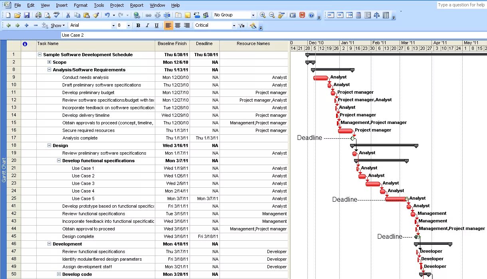Indent the task with the right green arrow
This screenshot has width=487, height=279.
click(17, 26)
